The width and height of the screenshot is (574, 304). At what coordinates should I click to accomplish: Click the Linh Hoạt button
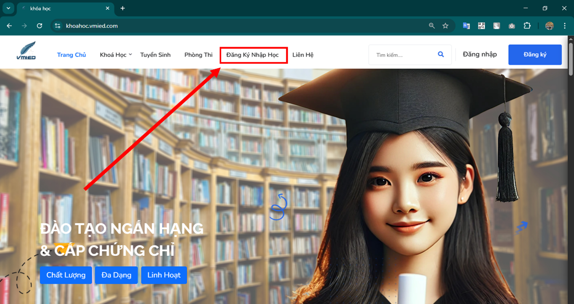coord(164,275)
